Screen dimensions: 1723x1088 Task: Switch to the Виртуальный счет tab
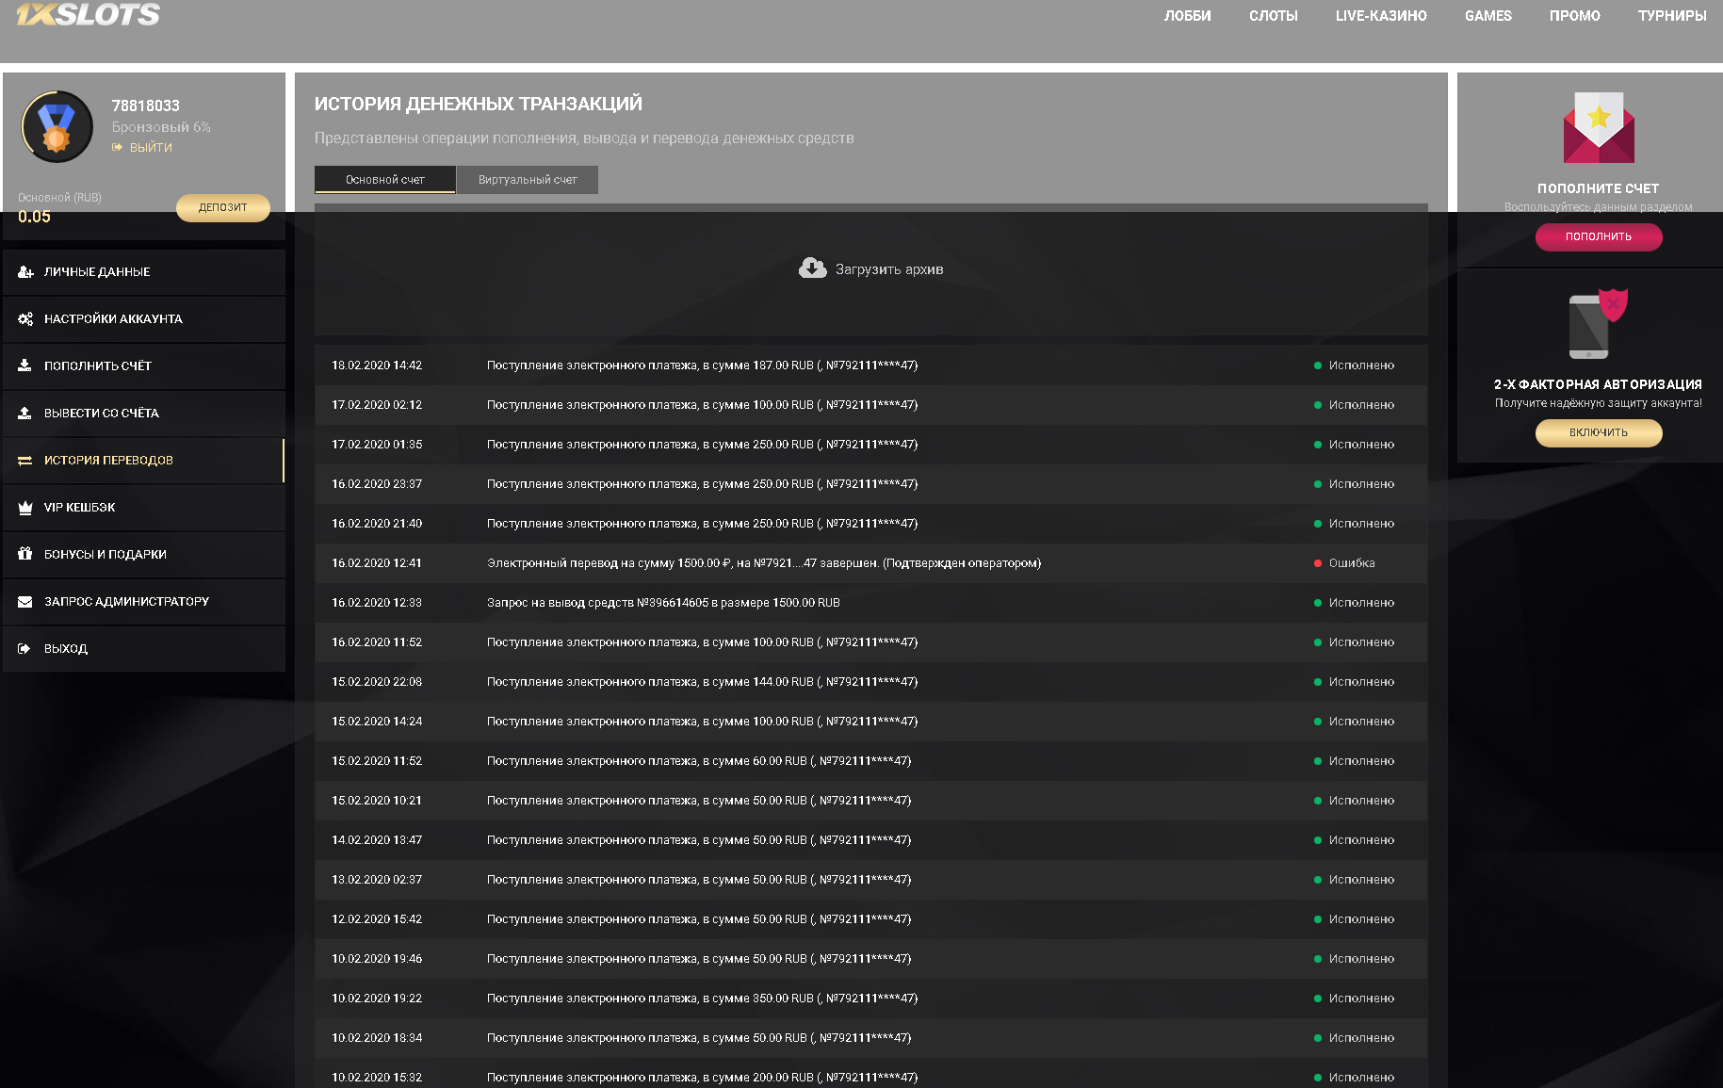[x=527, y=180]
